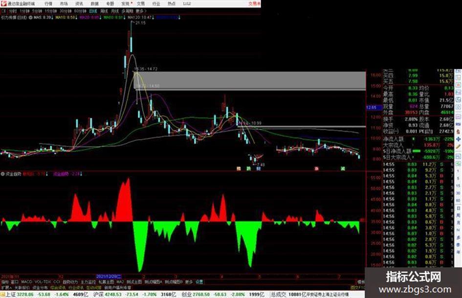Click the arrow next to MA5 value
Screen dimensions: 462x298
(x=52, y=18)
